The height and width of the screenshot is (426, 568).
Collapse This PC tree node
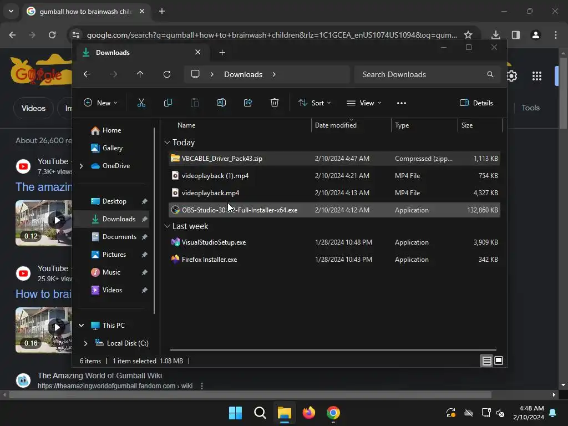coord(82,325)
